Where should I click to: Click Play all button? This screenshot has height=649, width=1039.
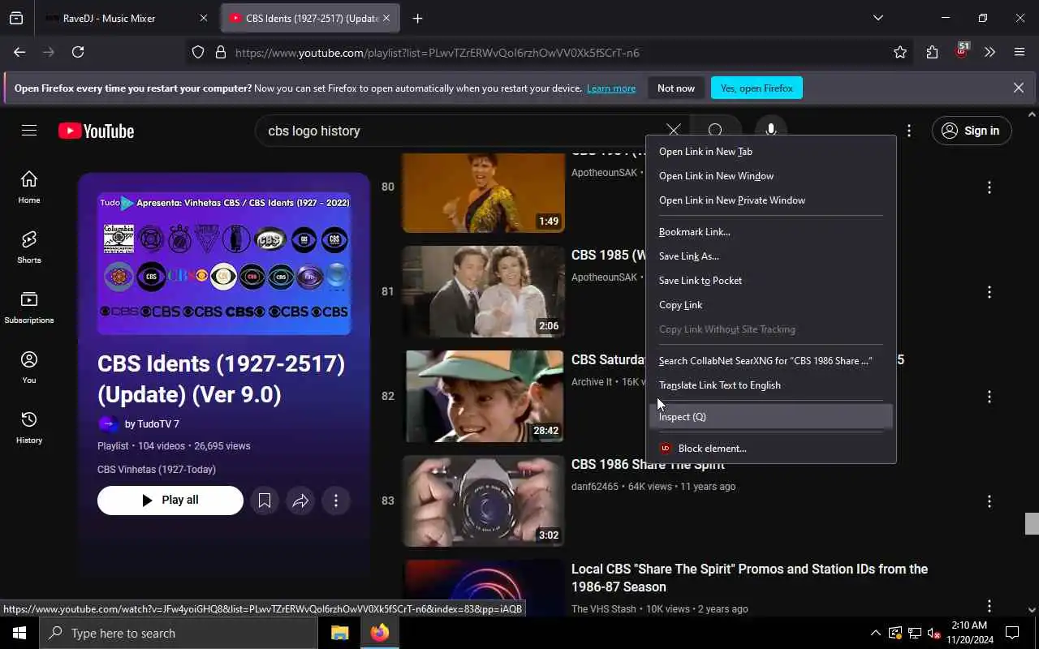170,501
